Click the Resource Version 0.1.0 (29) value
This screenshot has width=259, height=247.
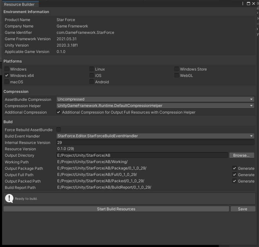[66, 149]
